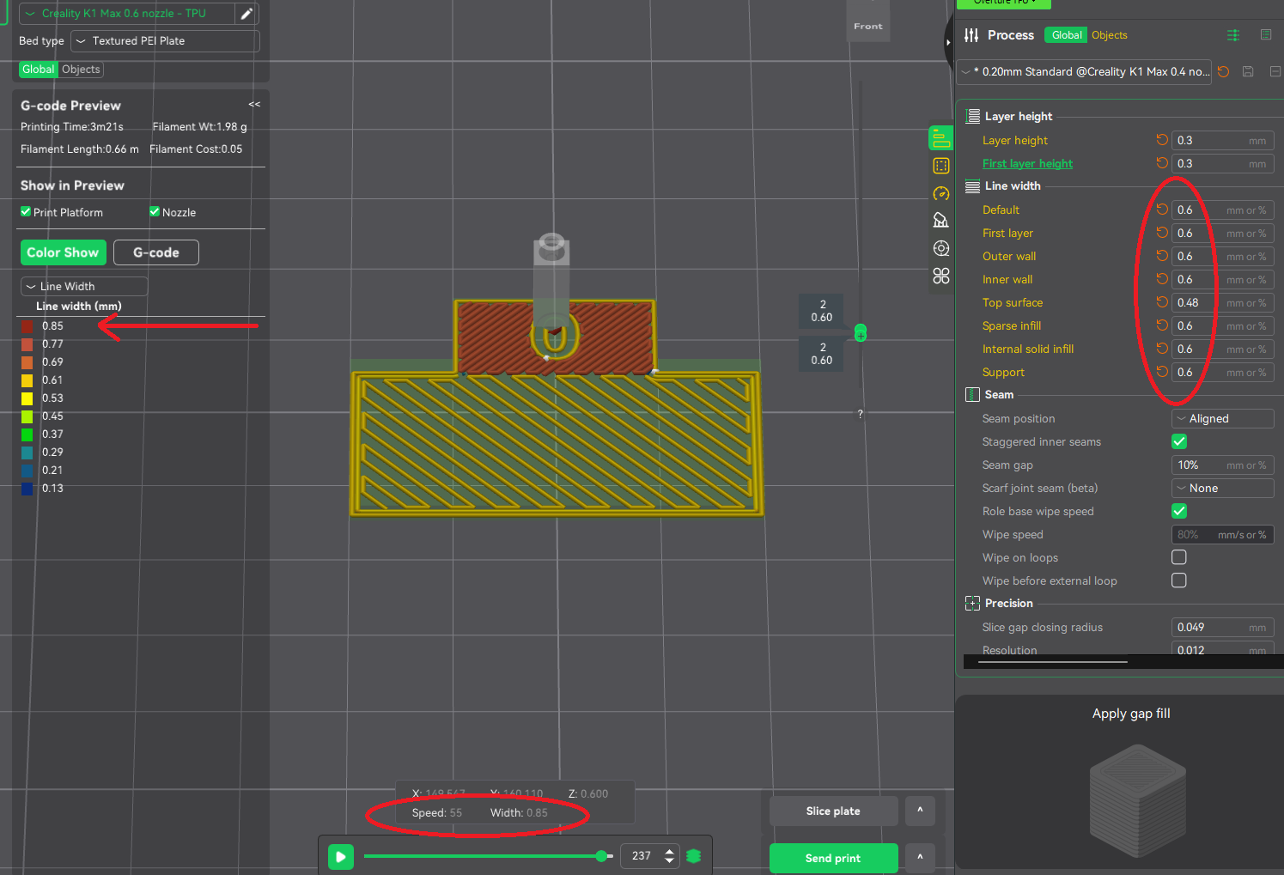Disable Staggered inner seams checkbox
This screenshot has width=1284, height=875.
pos(1179,441)
